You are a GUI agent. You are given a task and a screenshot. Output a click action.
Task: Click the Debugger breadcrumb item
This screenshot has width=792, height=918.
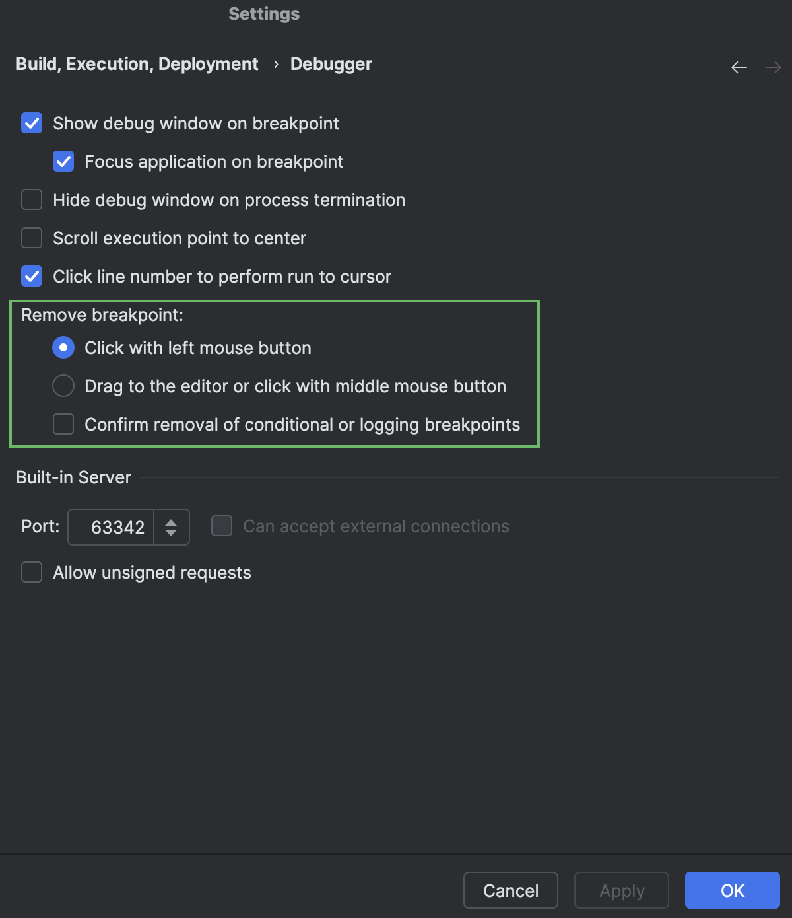tap(331, 64)
